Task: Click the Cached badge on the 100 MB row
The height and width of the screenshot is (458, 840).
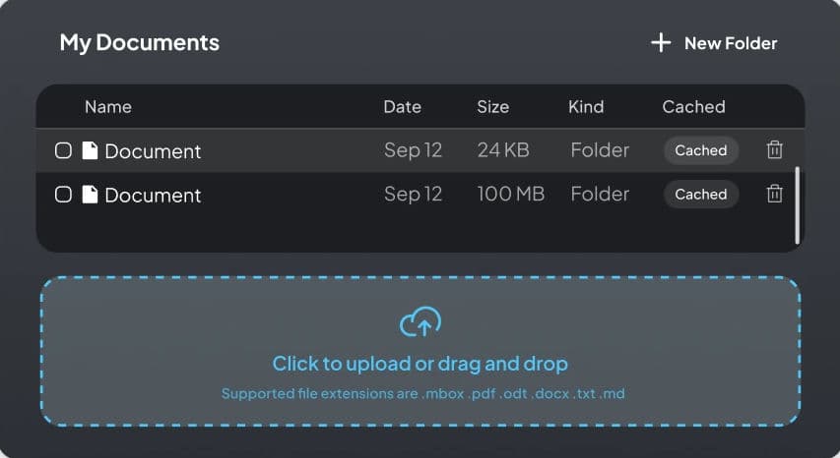Action: click(x=700, y=195)
